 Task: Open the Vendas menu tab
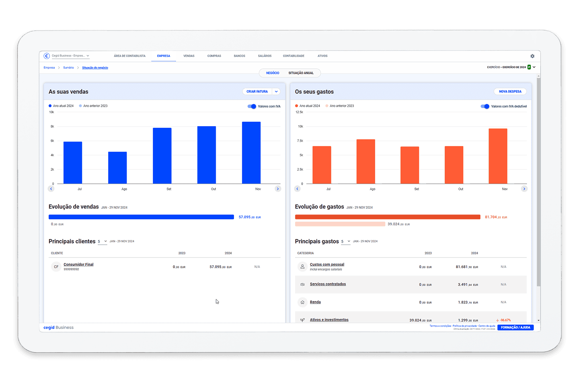[189, 56]
